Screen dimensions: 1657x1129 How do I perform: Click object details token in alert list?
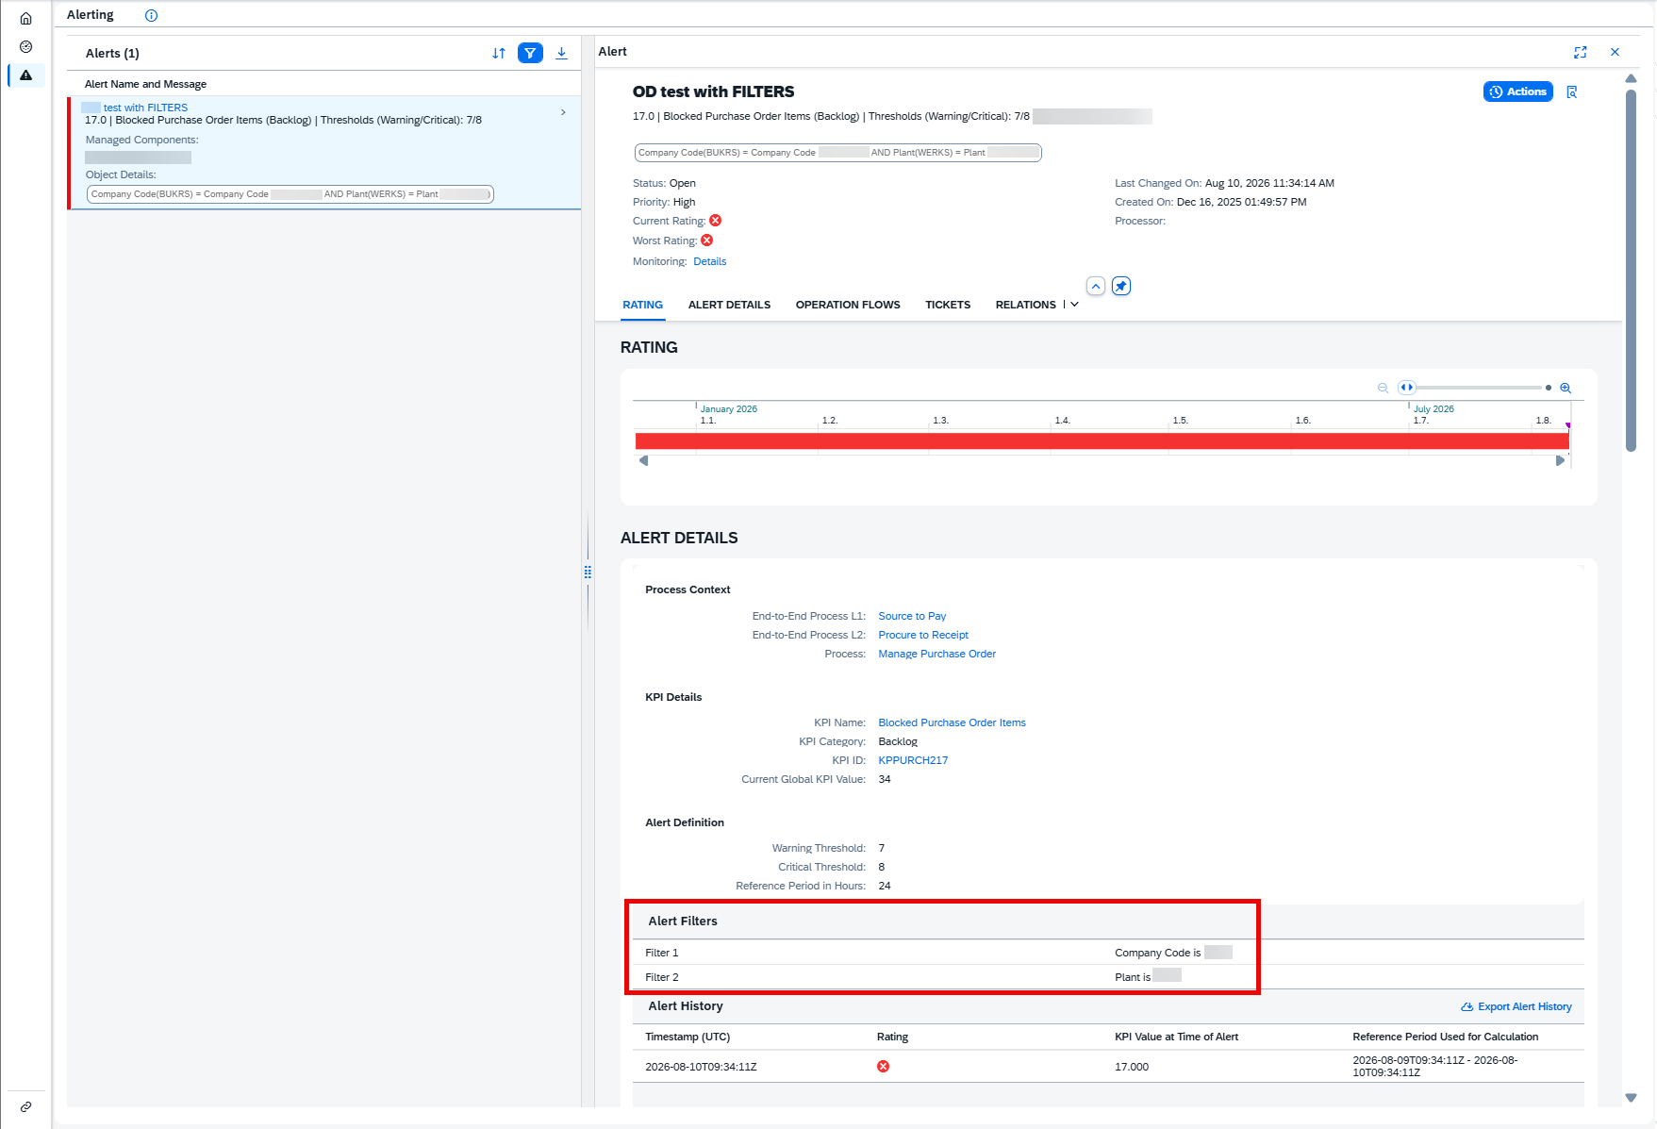(x=290, y=194)
